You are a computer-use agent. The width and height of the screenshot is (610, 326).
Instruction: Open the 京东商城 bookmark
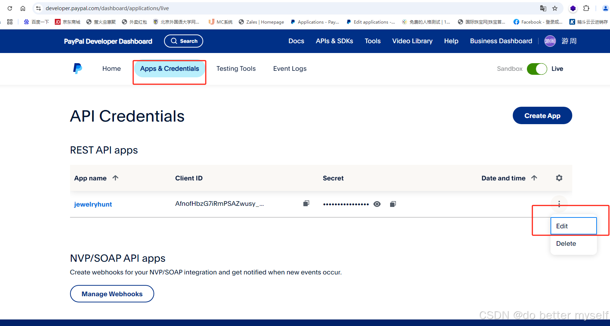(x=67, y=22)
